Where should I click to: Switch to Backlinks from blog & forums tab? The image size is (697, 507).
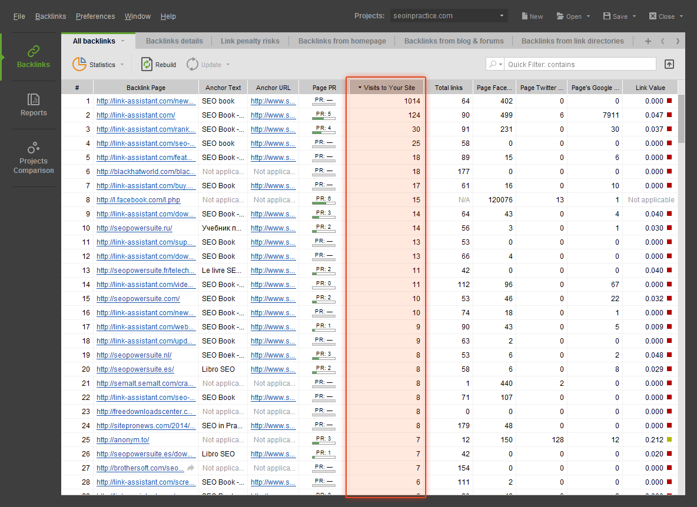pos(454,41)
